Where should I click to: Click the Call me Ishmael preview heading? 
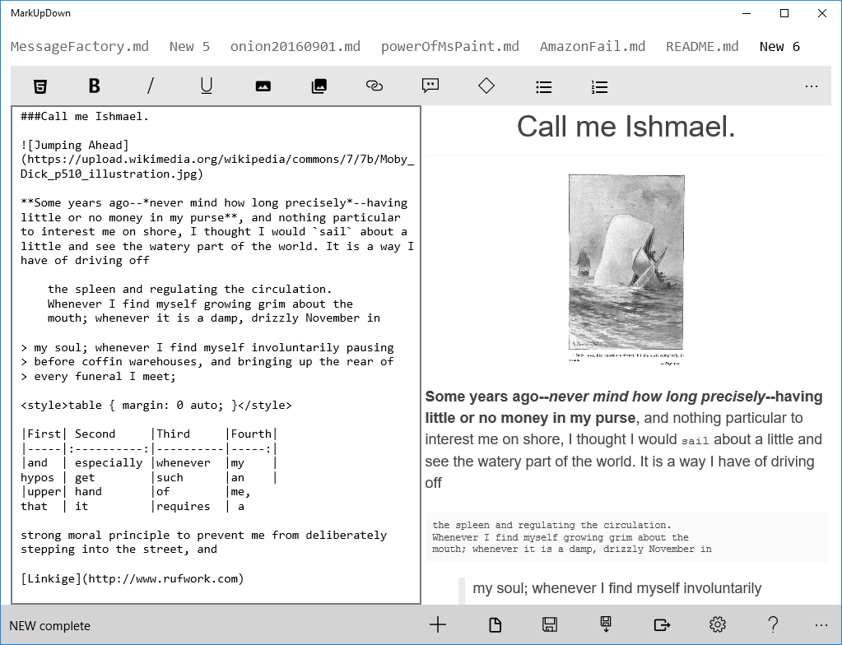626,128
